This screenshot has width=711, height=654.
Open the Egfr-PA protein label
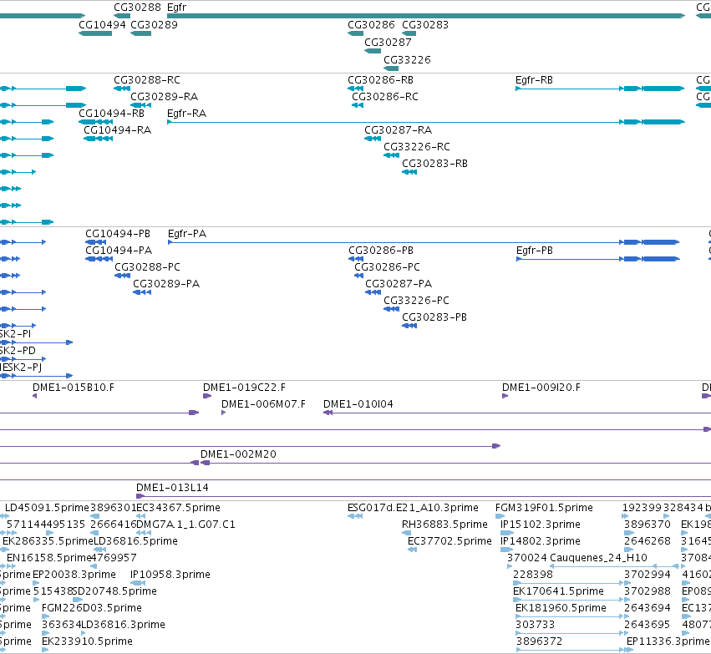pyautogui.click(x=187, y=235)
